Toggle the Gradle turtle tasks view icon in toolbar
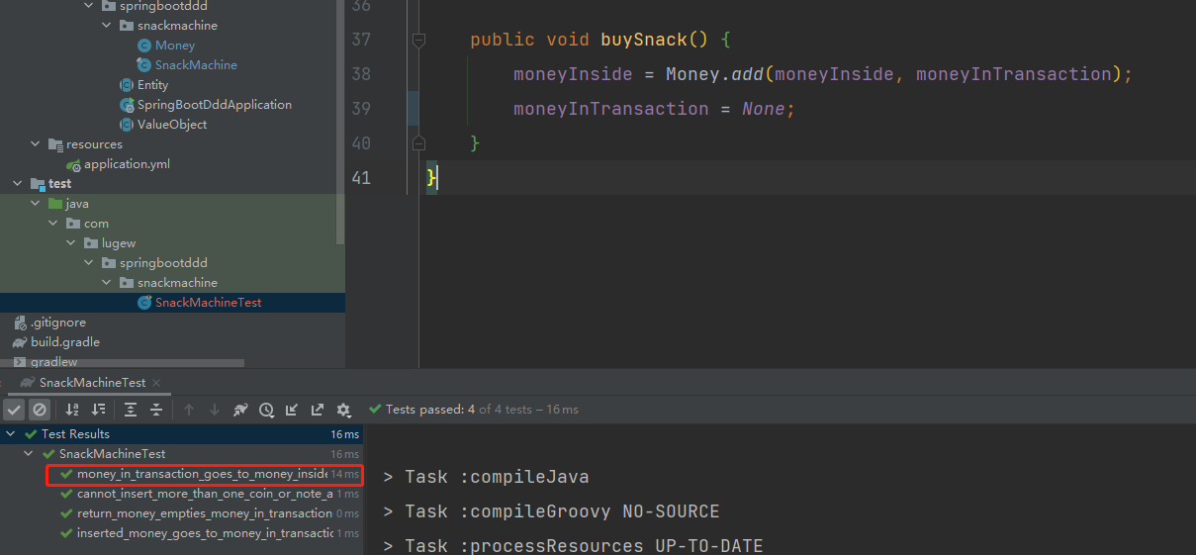The width and height of the screenshot is (1196, 555). pyautogui.click(x=240, y=410)
